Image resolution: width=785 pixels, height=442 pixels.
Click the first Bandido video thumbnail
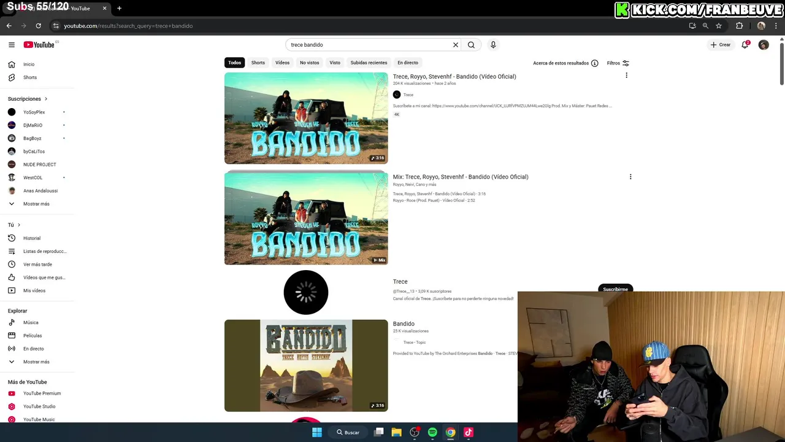(x=306, y=118)
